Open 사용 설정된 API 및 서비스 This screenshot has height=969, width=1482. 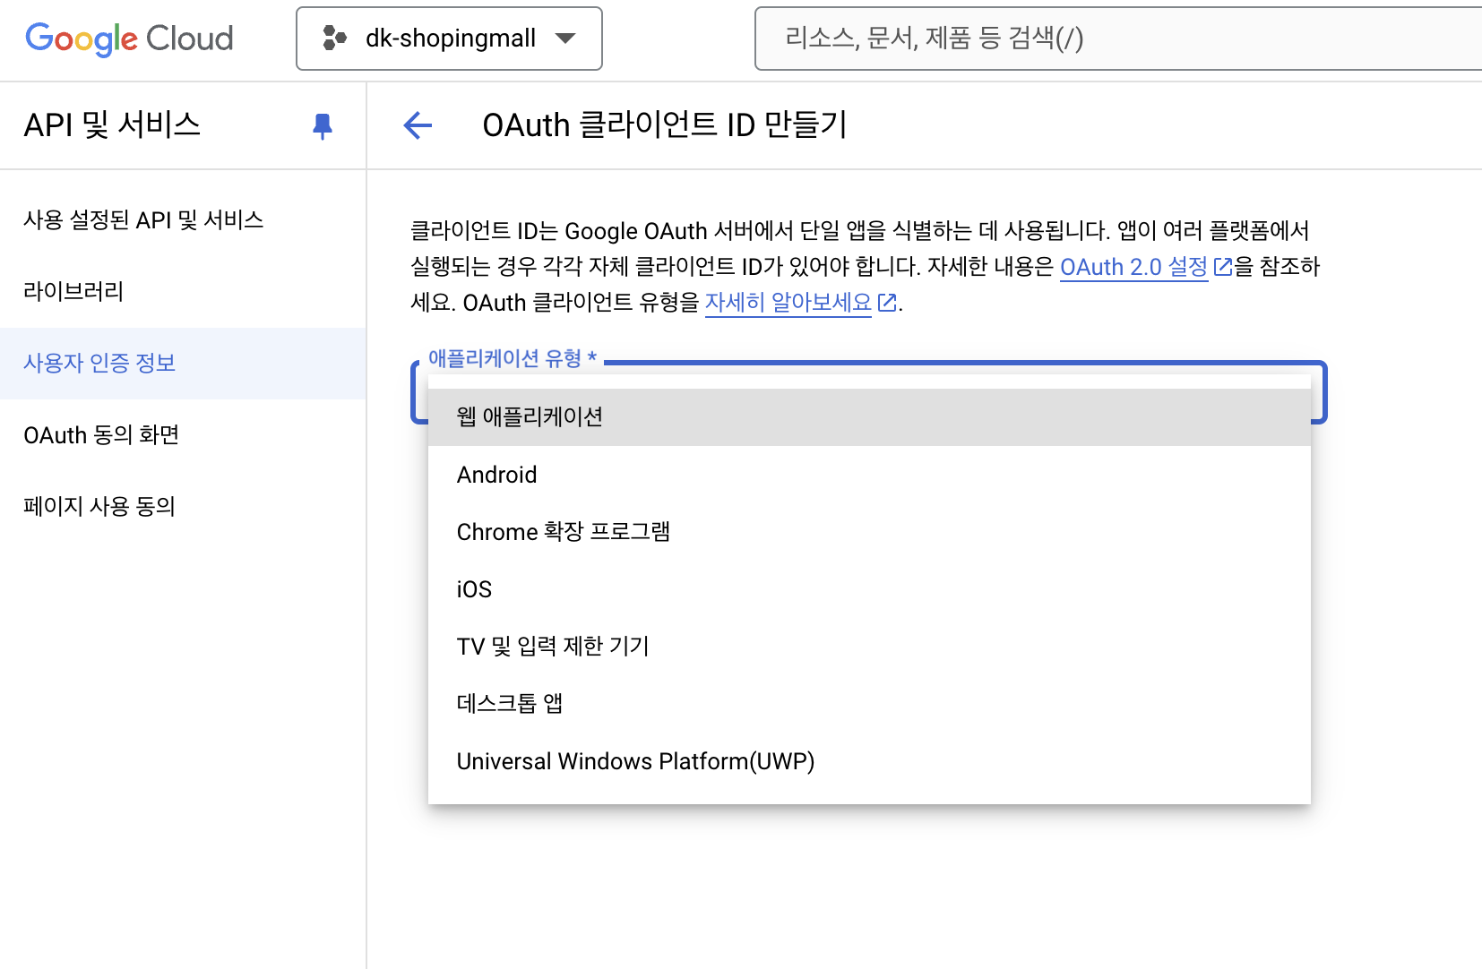(183, 220)
